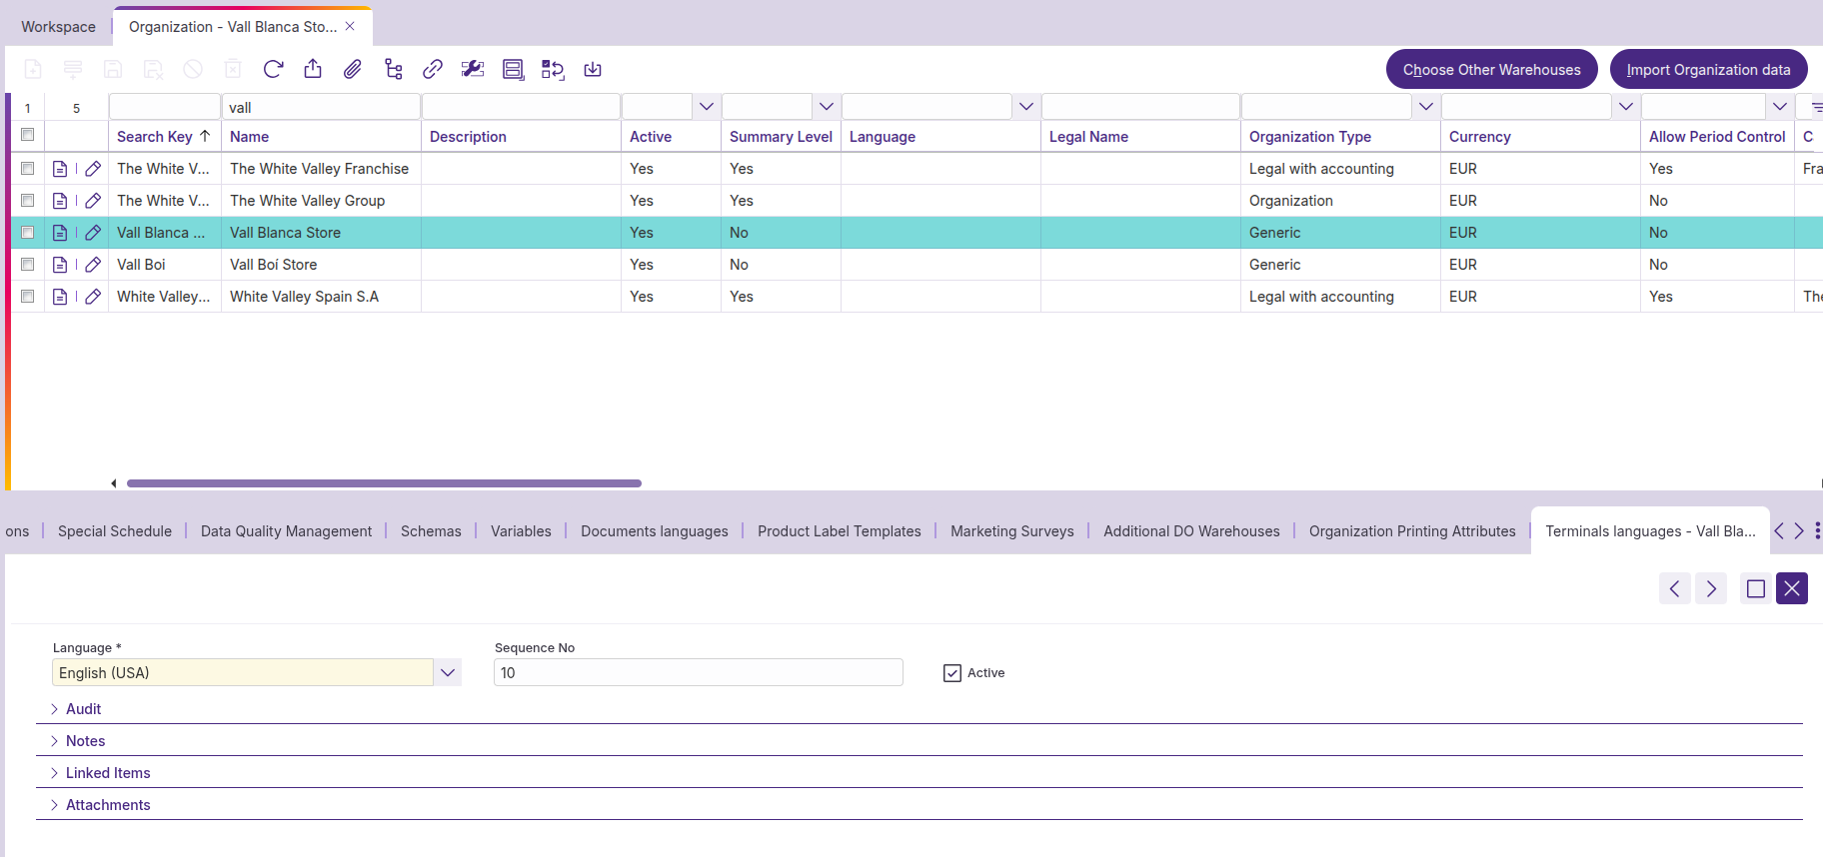Click the download import icon in toolbar
Image resolution: width=1823 pixels, height=857 pixels.
tap(593, 69)
